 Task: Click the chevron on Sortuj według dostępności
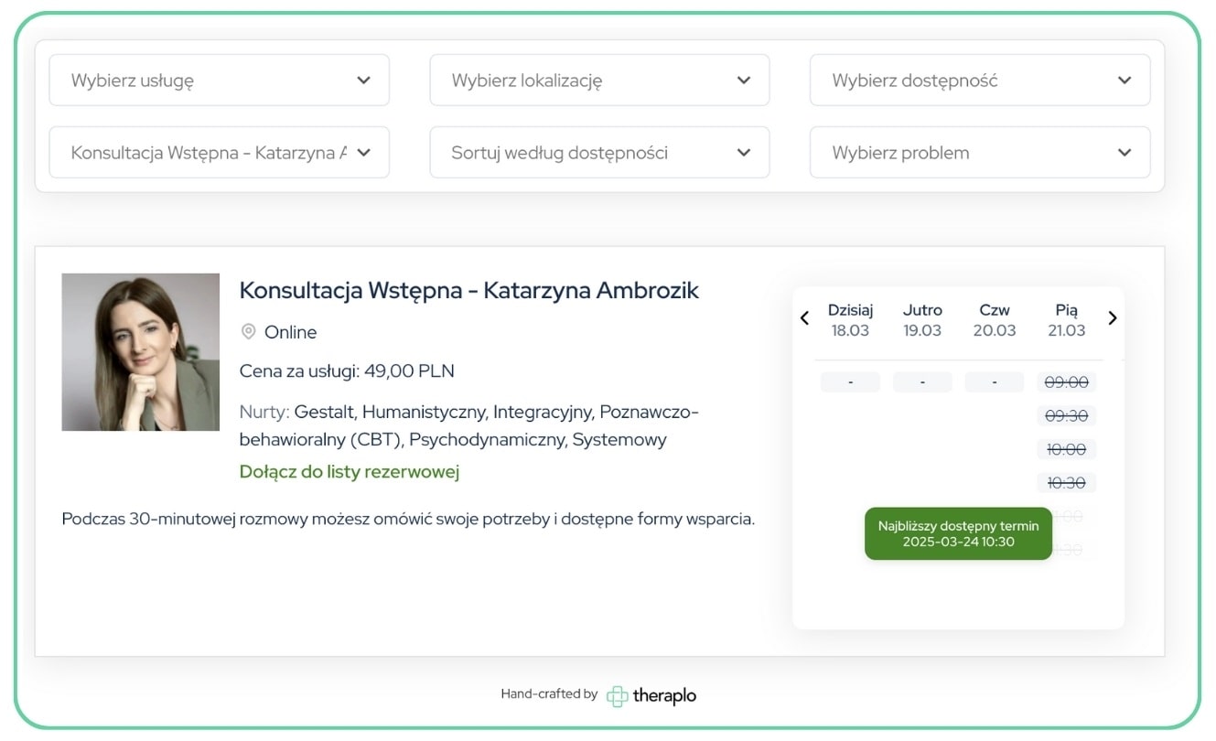pos(744,153)
